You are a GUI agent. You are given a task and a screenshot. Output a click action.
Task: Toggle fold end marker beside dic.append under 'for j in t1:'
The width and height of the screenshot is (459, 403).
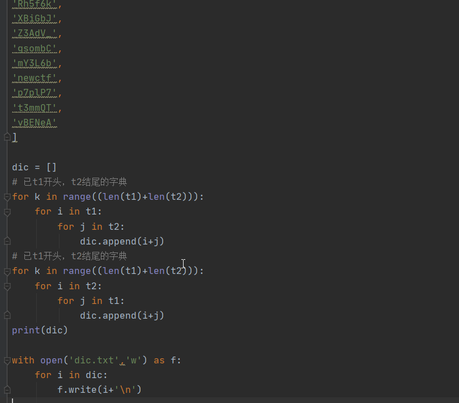point(7,316)
